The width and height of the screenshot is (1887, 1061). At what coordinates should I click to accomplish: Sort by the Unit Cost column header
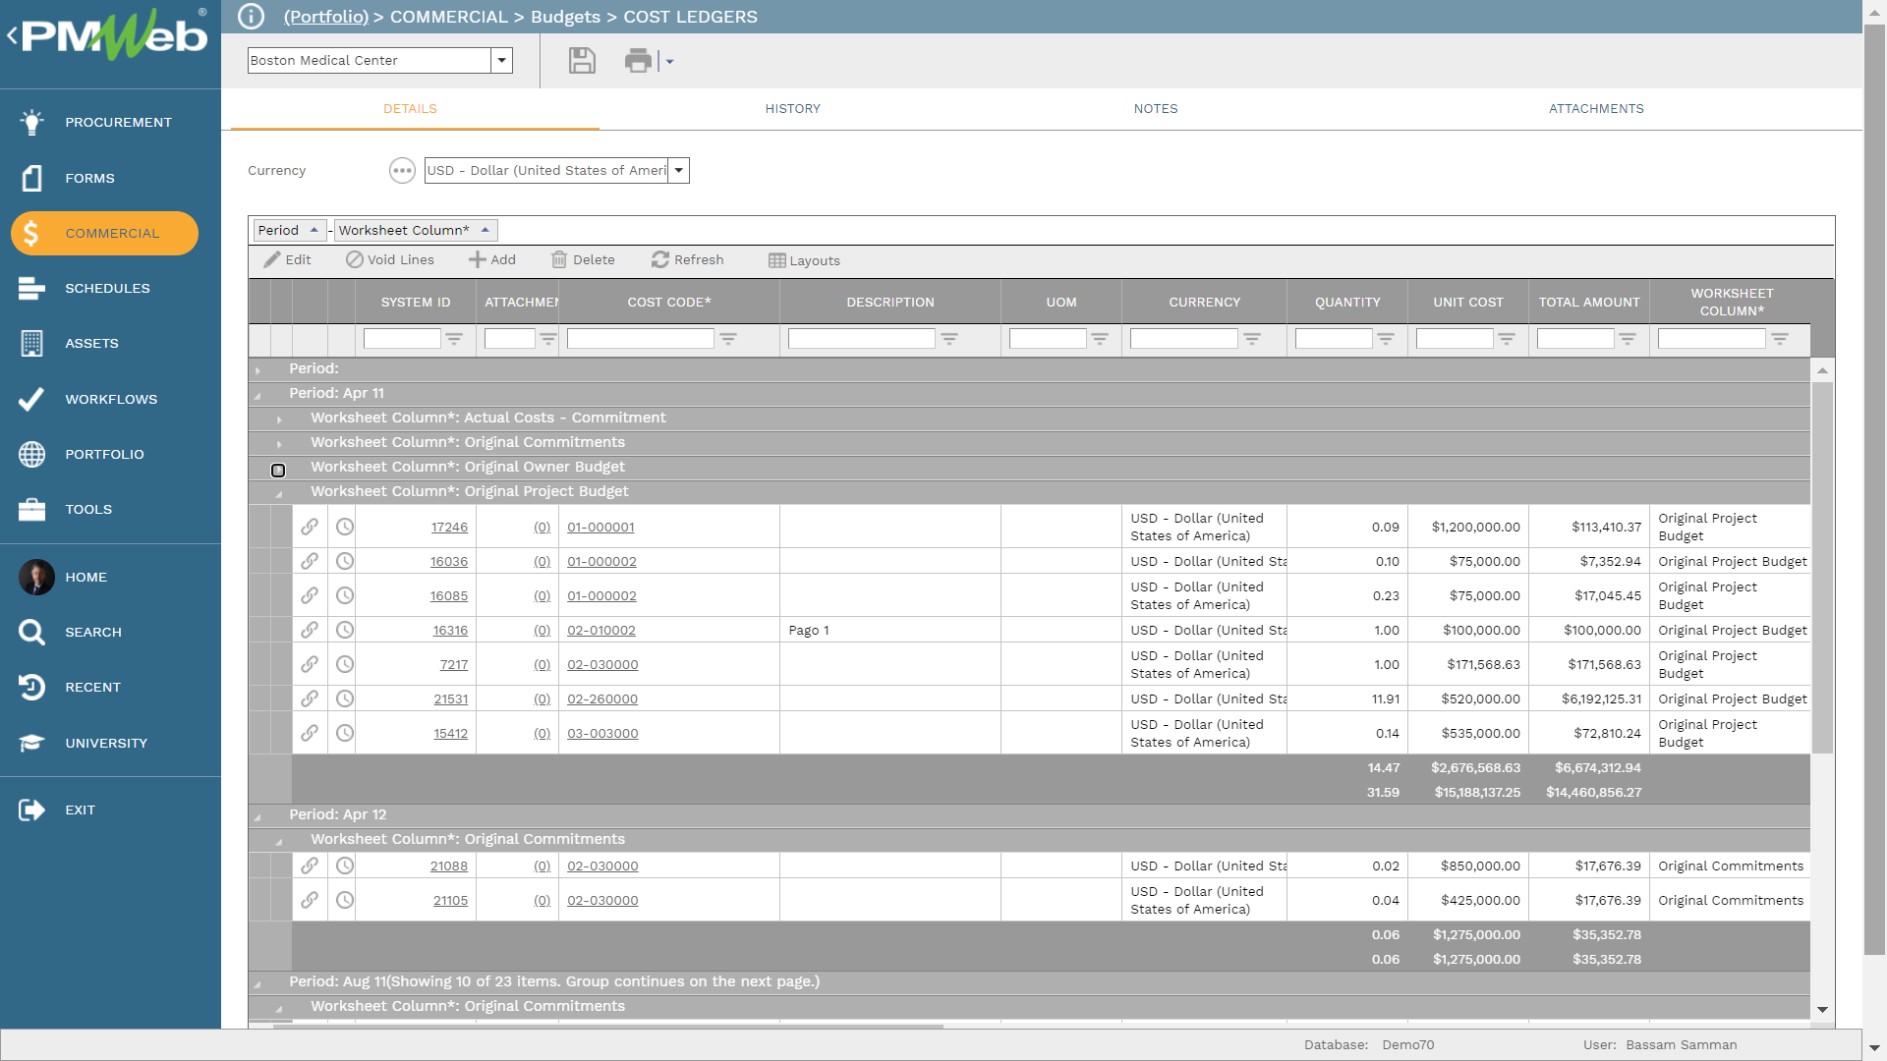[1468, 303]
